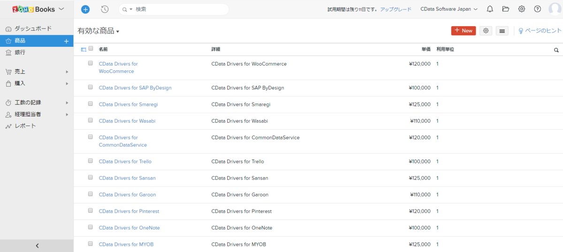Click the help question mark icon
The image size is (563, 252).
[x=538, y=9]
